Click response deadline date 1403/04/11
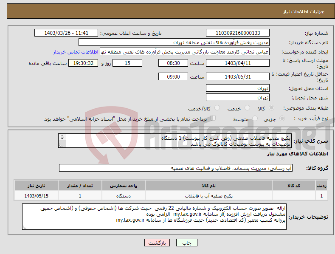The height and width of the screenshot is (254, 335). point(238,63)
